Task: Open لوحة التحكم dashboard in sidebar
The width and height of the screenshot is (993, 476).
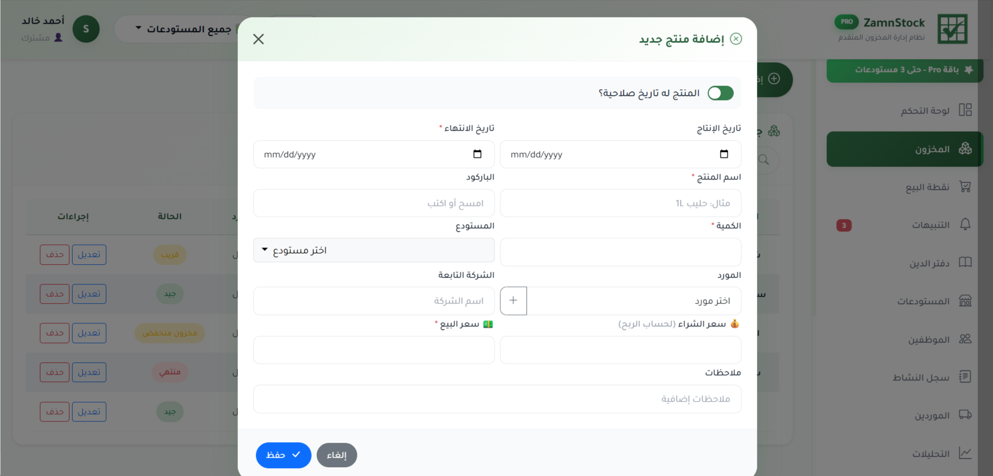Action: (905, 111)
